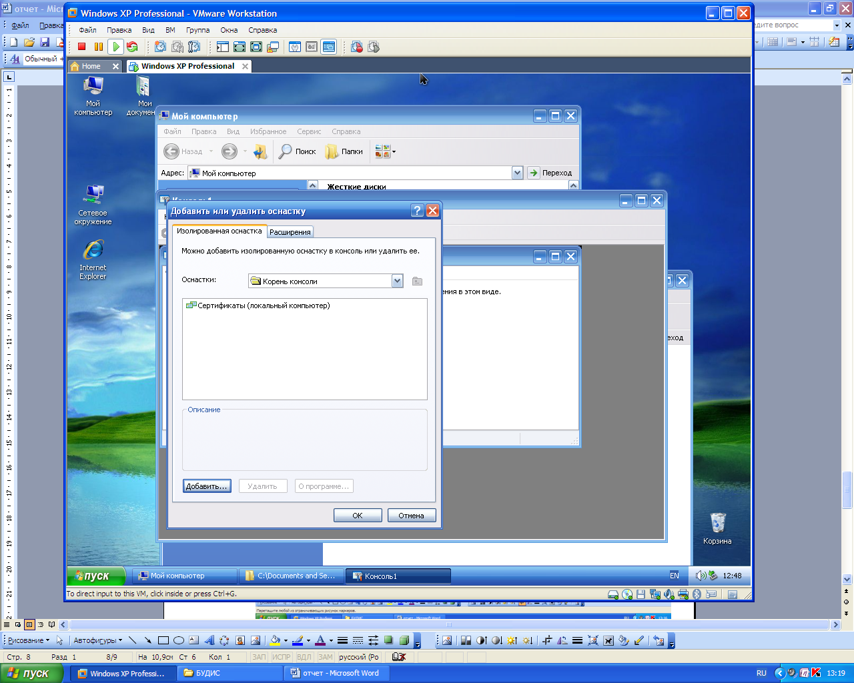The height and width of the screenshot is (683, 854).
Task: Click Поиск search icon in Мой компьютер
Action: point(298,151)
